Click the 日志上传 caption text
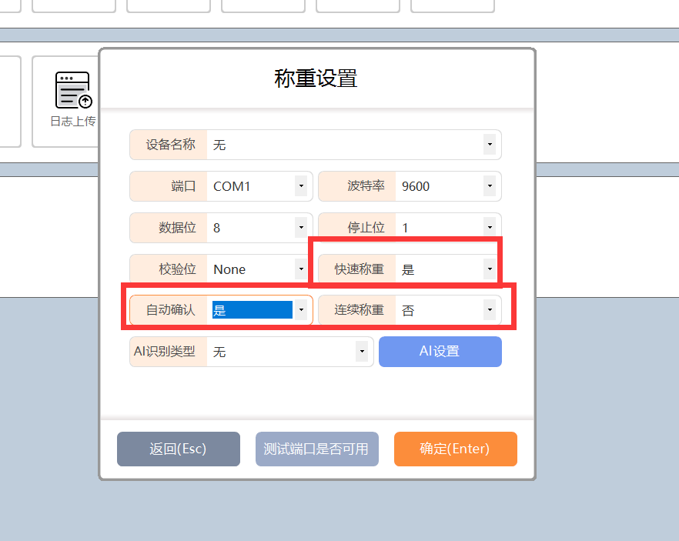679x541 pixels. pyautogui.click(x=72, y=121)
